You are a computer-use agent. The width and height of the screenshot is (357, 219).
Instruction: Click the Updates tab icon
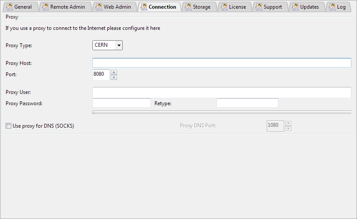coord(295,7)
